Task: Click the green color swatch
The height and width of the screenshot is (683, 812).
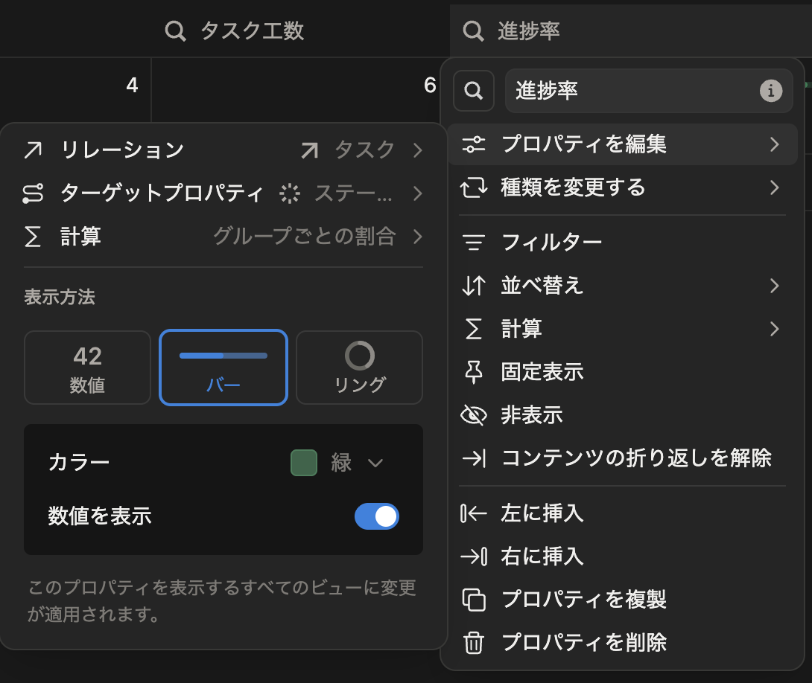Action: (304, 463)
